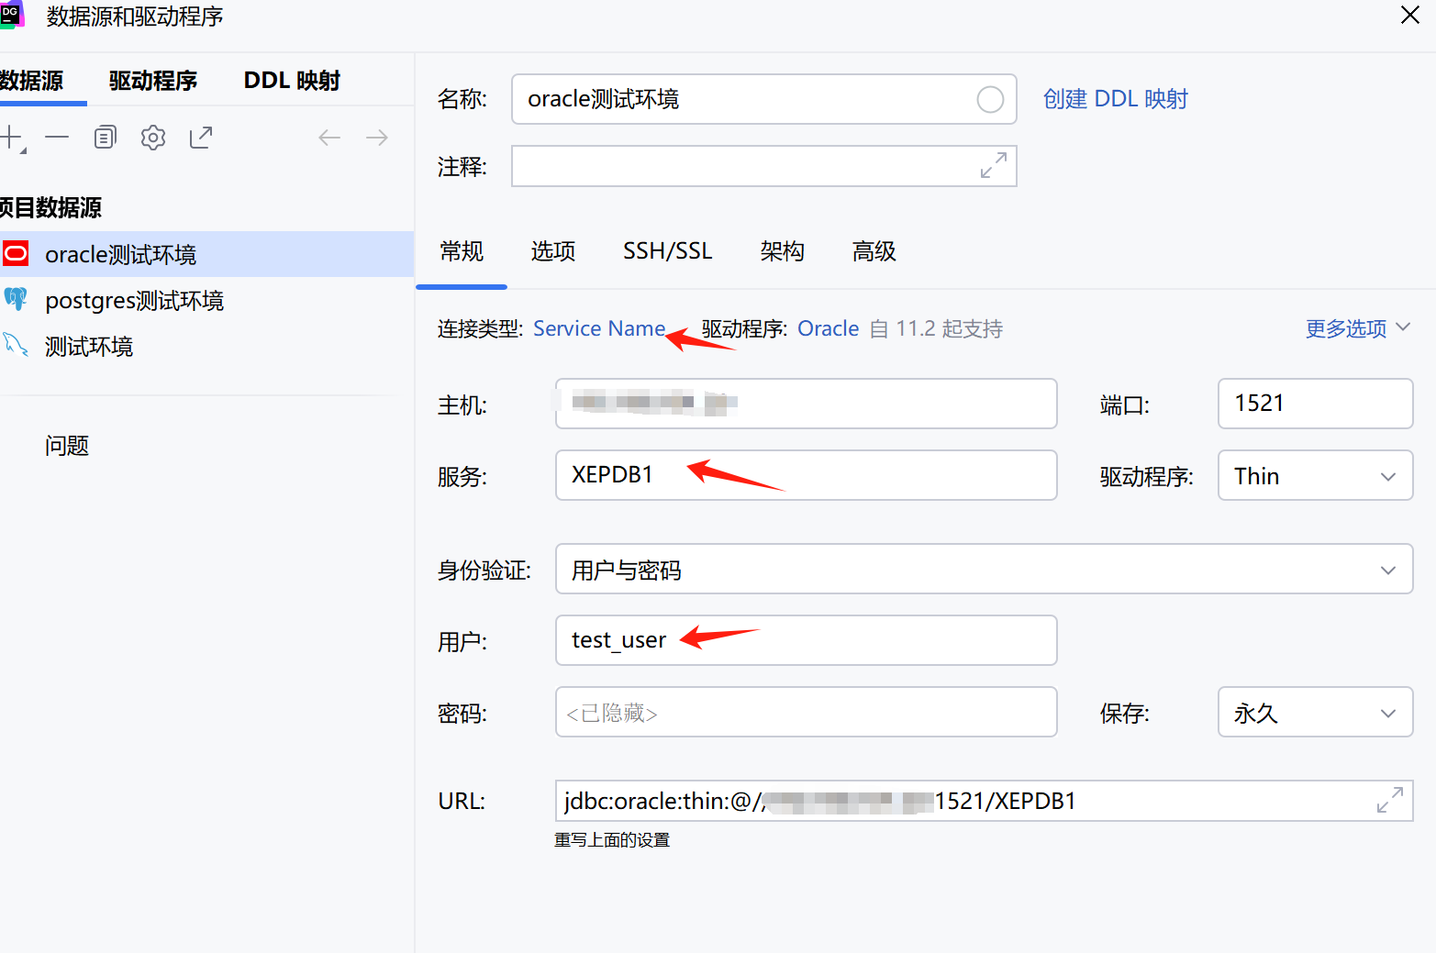This screenshot has height=953, width=1436.
Task: Click the 项目数据源 section header
Action: click(51, 207)
